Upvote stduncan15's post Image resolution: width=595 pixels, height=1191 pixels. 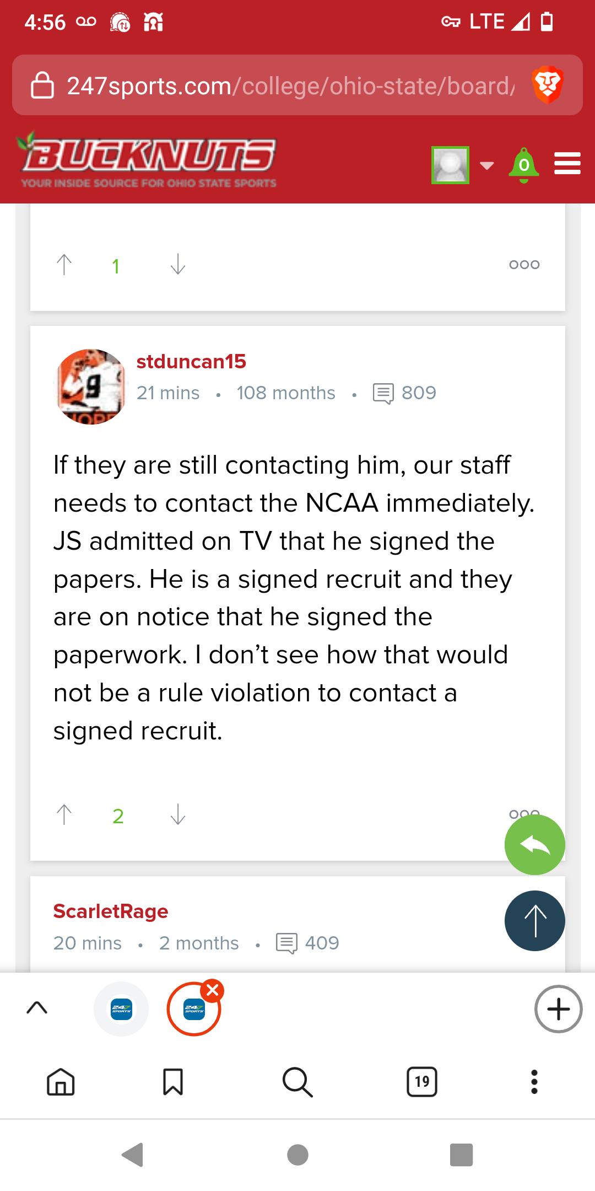pyautogui.click(x=64, y=815)
